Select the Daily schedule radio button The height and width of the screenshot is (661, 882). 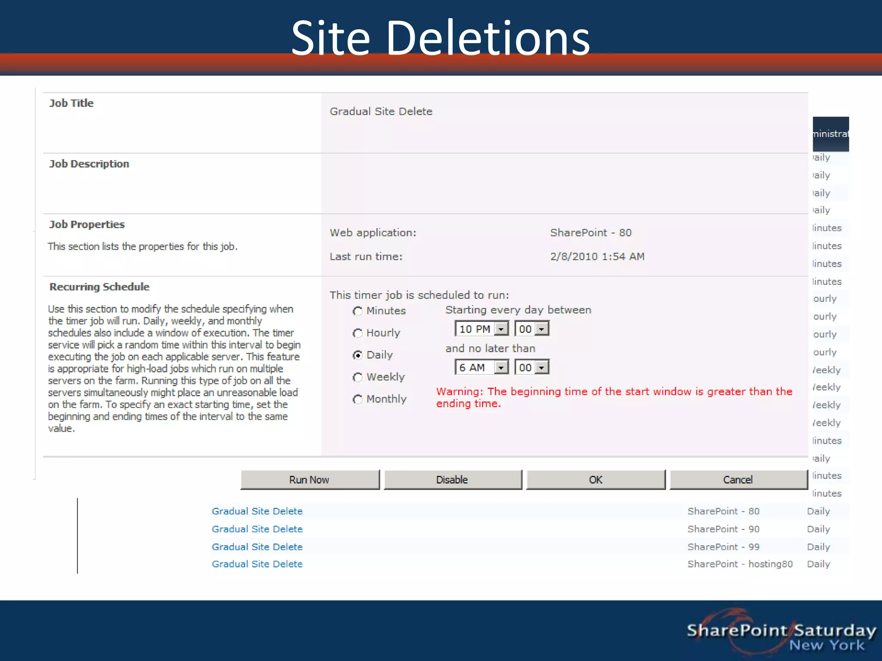pyautogui.click(x=357, y=355)
